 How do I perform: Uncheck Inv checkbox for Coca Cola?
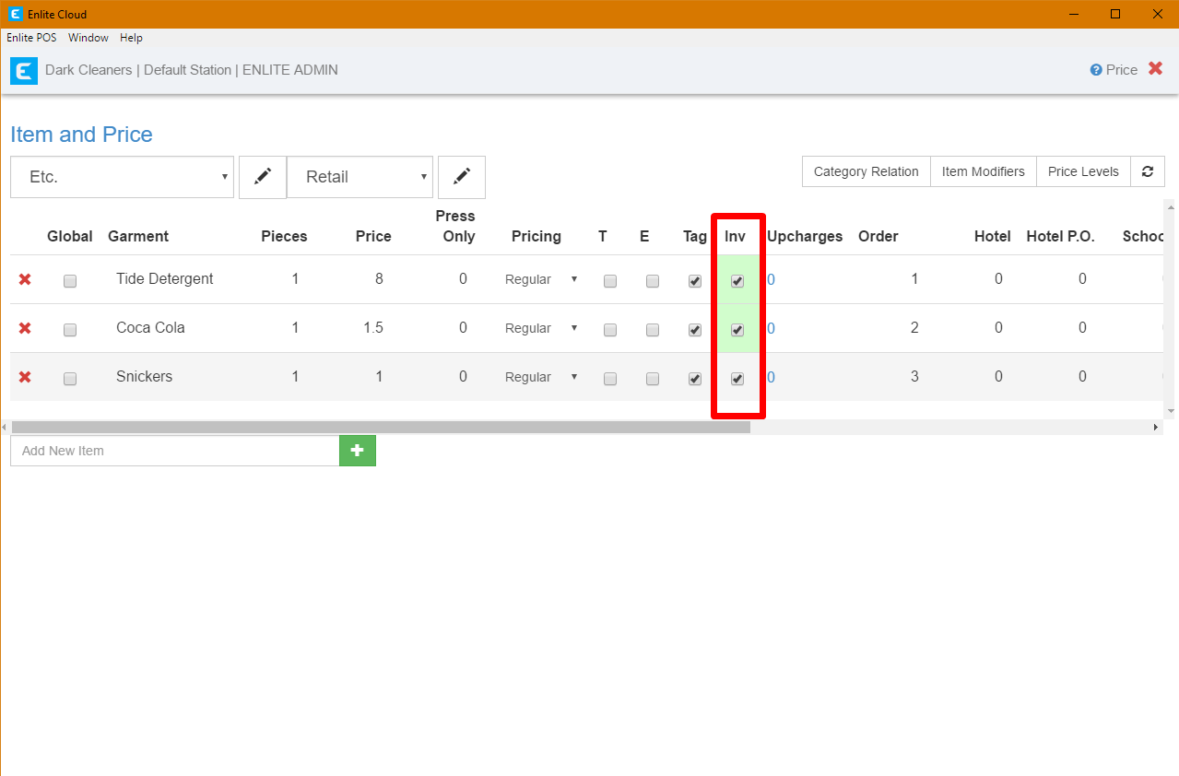[737, 330]
